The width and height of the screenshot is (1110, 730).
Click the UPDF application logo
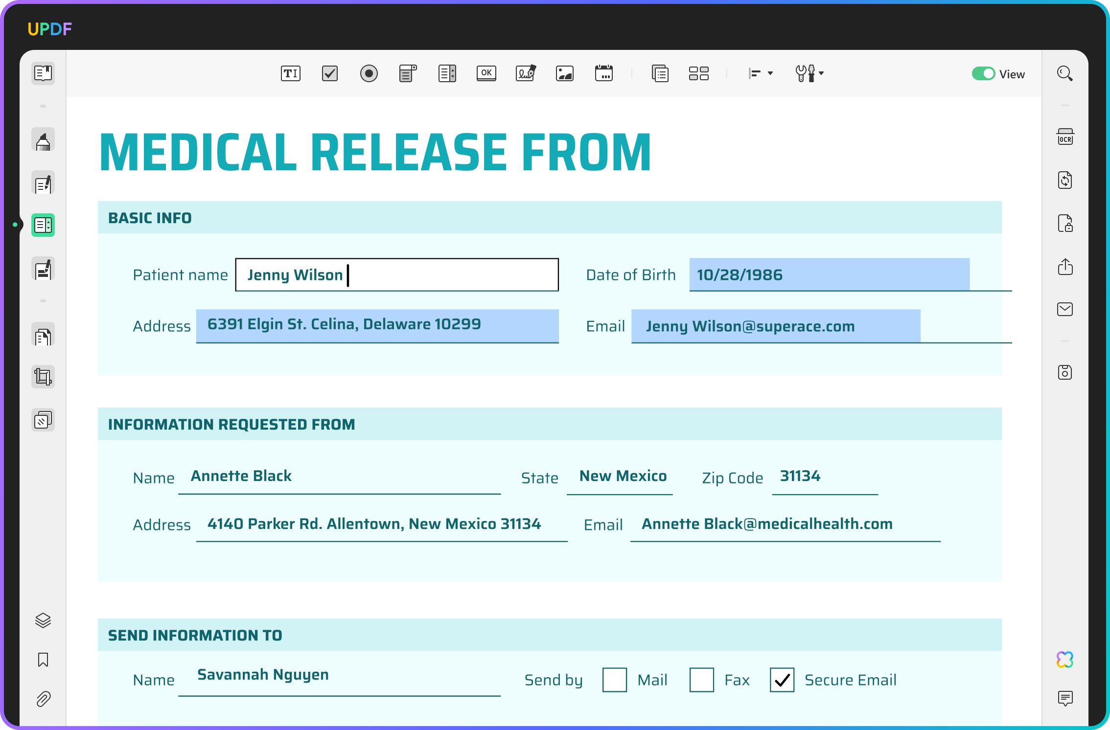coord(49,28)
